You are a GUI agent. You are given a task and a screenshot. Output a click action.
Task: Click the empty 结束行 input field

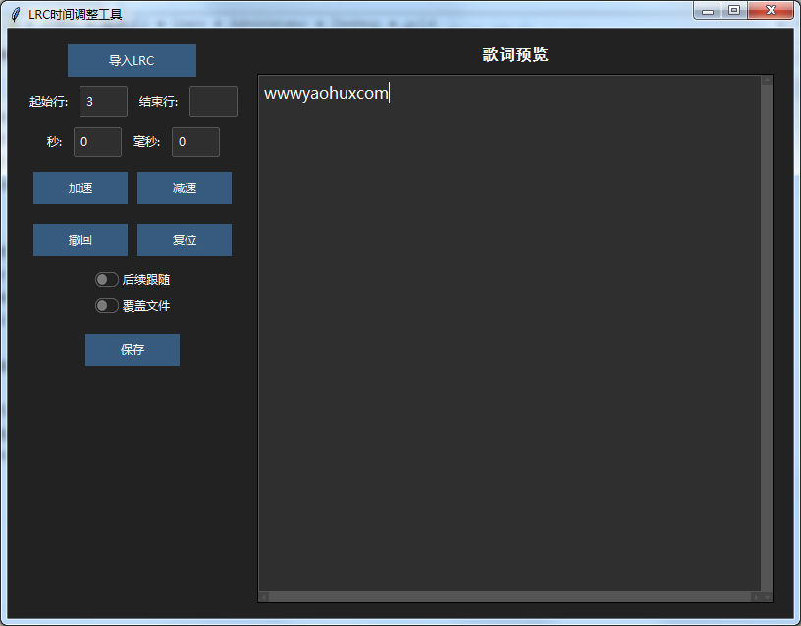(x=213, y=101)
